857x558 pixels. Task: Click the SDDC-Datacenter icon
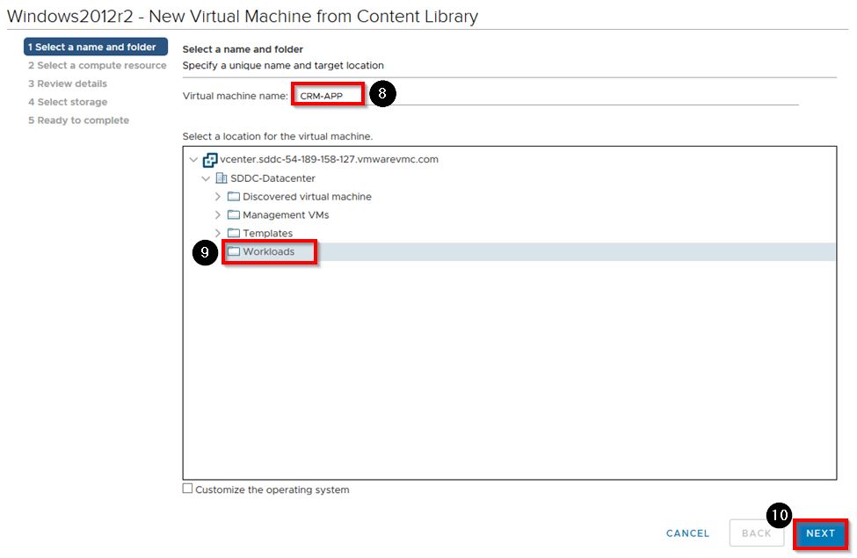[222, 178]
